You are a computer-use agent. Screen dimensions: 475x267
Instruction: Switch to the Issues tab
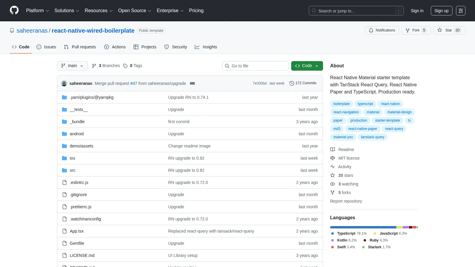point(46,47)
